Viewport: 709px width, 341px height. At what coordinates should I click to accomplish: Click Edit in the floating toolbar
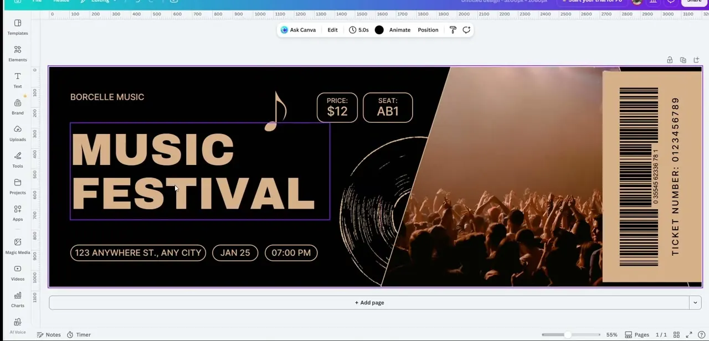click(332, 30)
